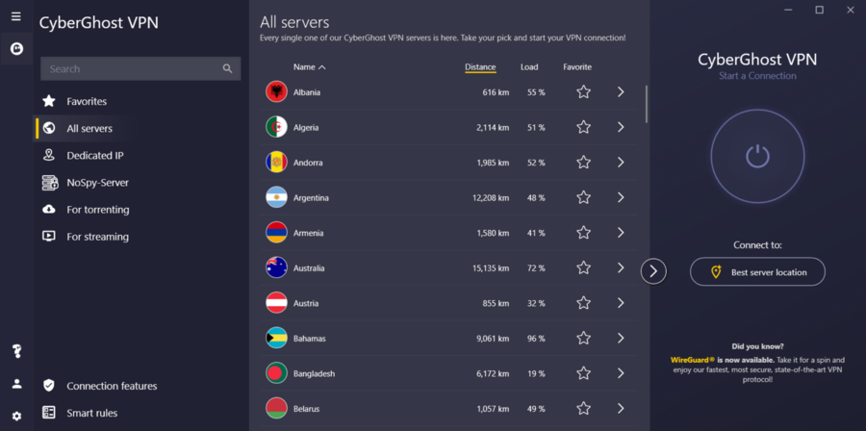Click the Bahamas flag icon
Image resolution: width=866 pixels, height=431 pixels.
tap(276, 339)
